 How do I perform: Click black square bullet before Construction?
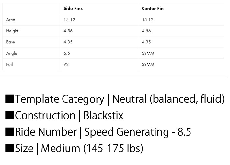(10, 115)
